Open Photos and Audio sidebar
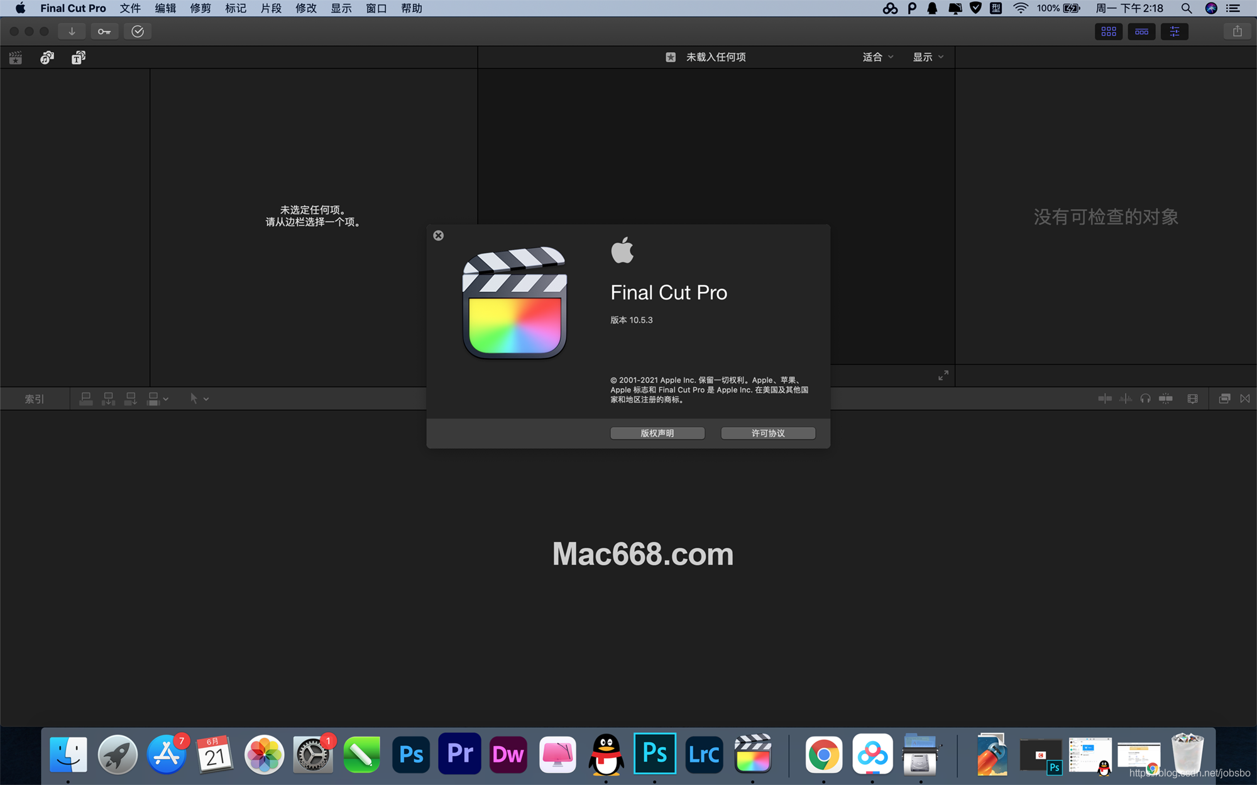This screenshot has width=1257, height=785. pos(47,58)
